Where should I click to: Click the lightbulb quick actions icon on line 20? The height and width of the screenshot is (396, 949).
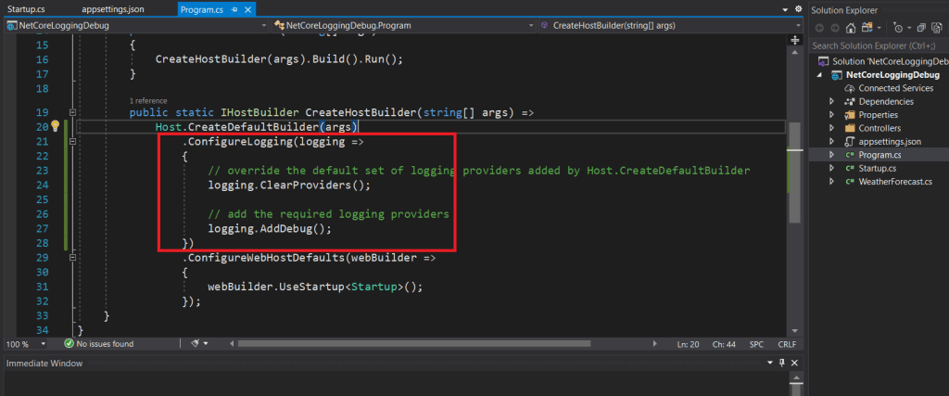(x=55, y=126)
